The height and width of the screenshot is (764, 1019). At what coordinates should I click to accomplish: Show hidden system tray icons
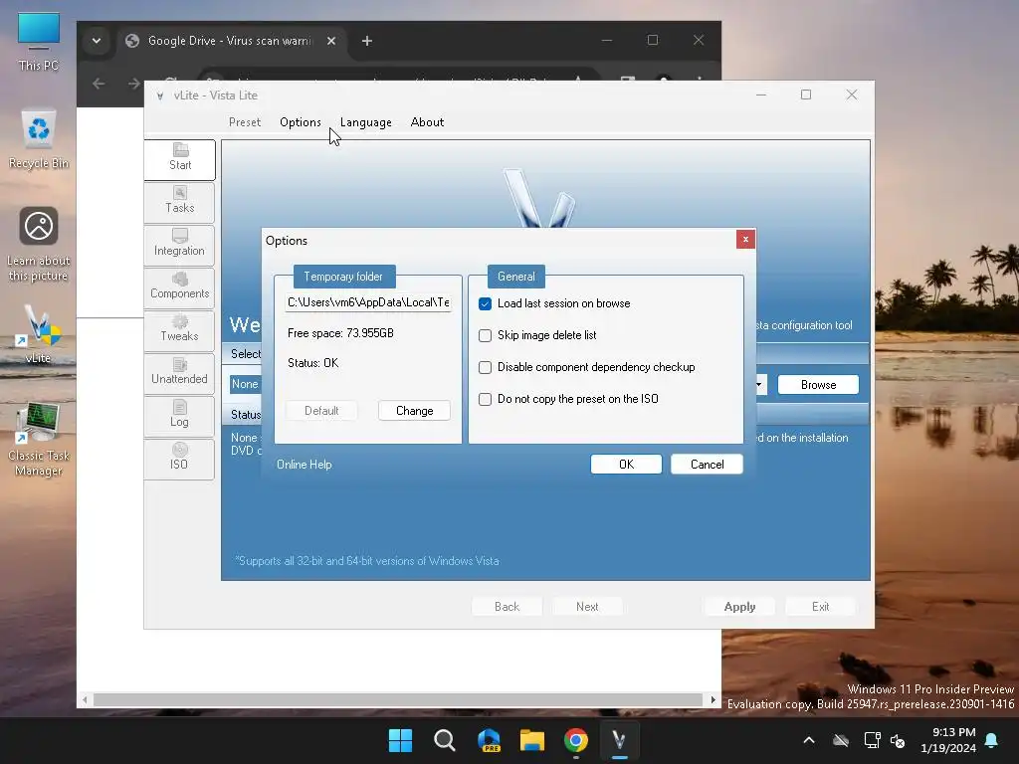click(809, 740)
